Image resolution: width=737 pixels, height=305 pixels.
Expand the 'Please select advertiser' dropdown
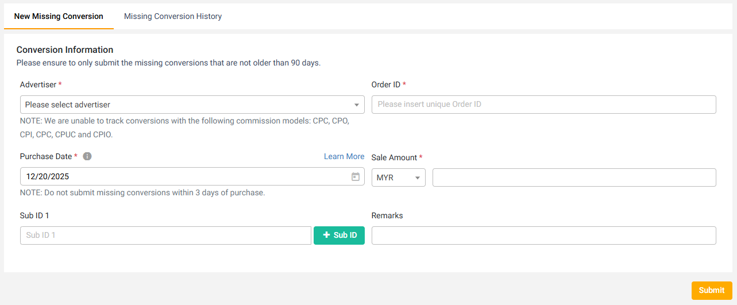pyautogui.click(x=192, y=105)
